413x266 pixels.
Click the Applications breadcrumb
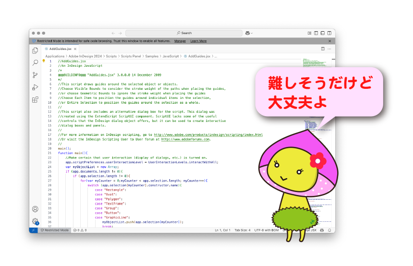(55, 56)
